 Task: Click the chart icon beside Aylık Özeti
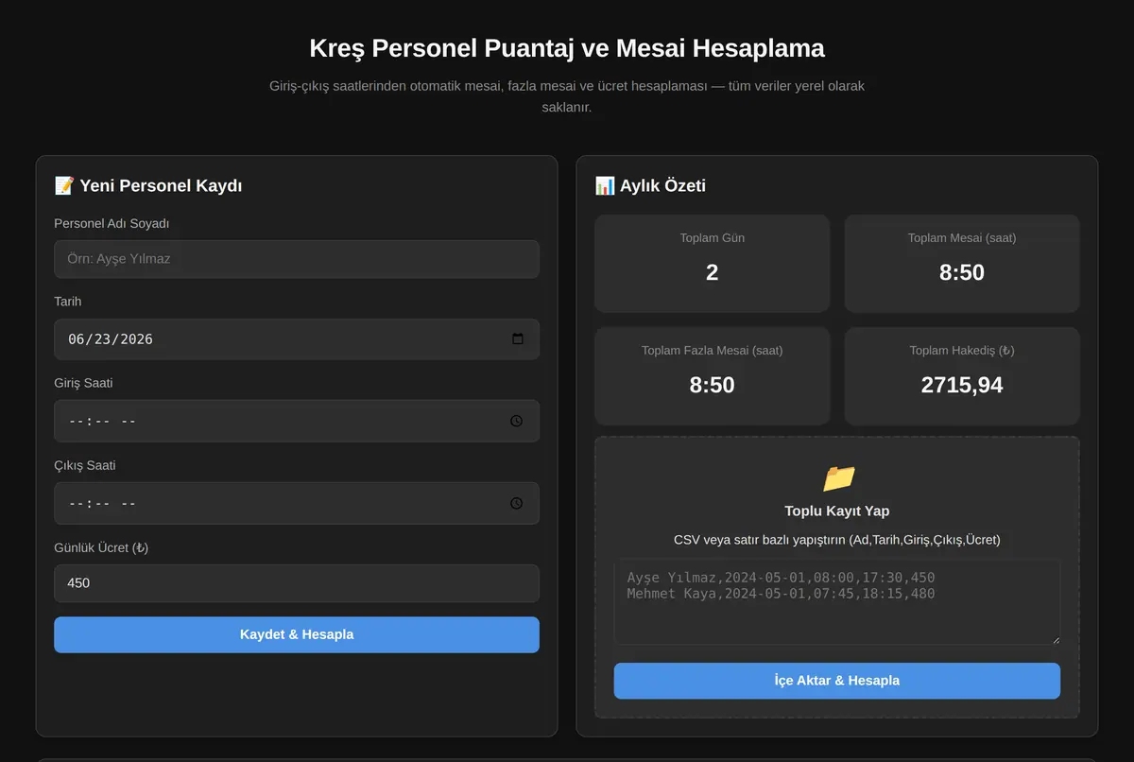click(x=605, y=185)
